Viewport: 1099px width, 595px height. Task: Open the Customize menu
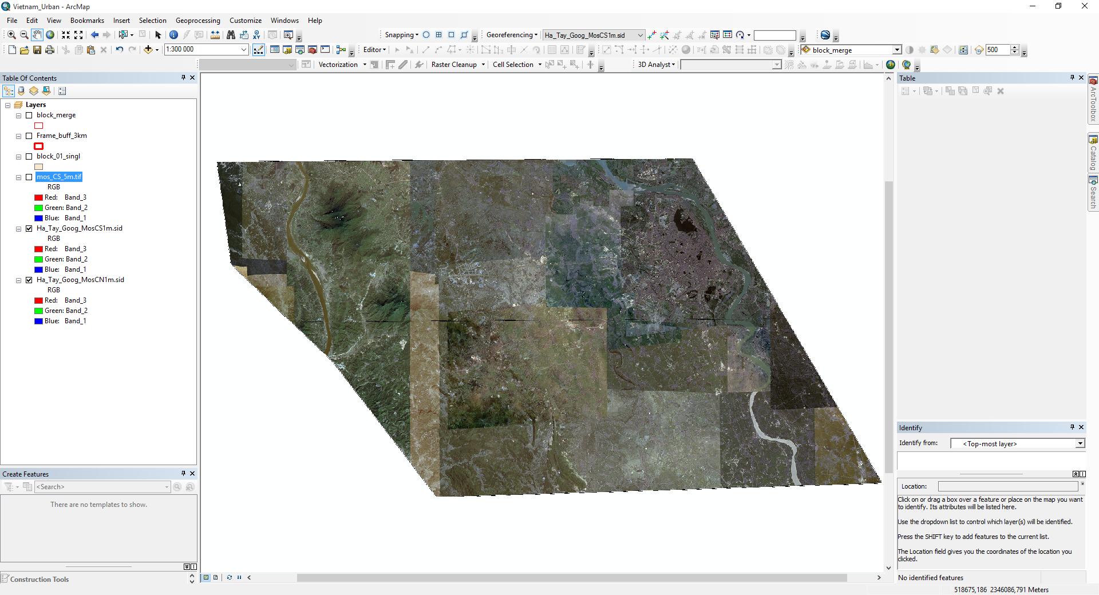tap(246, 20)
